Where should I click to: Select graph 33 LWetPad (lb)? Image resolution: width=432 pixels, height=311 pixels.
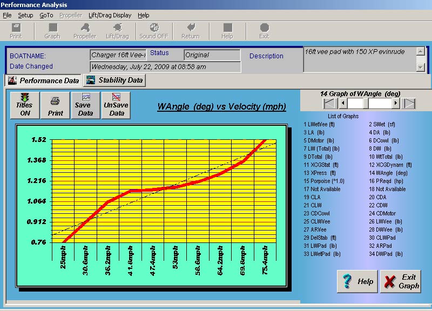[322, 254]
